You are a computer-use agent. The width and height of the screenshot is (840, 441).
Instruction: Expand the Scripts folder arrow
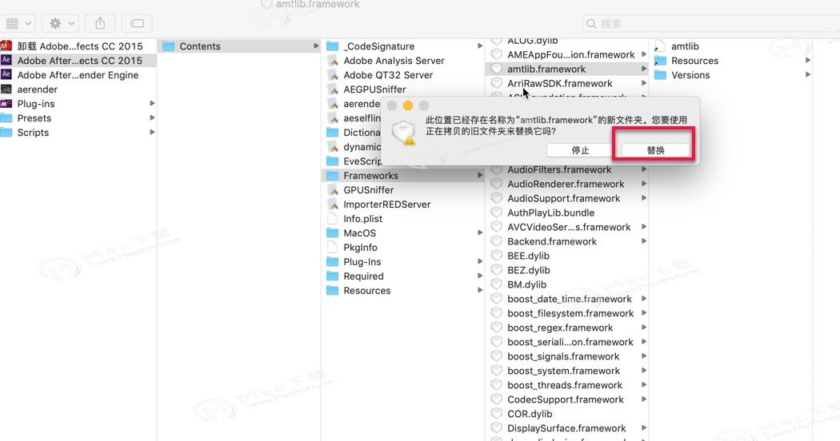(152, 132)
